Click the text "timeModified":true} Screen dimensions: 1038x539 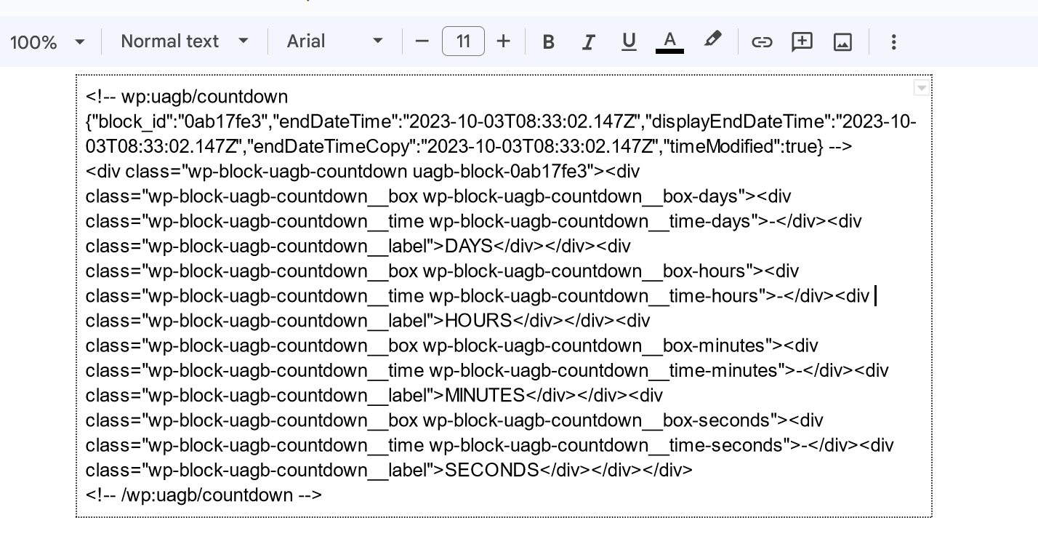click(x=741, y=146)
